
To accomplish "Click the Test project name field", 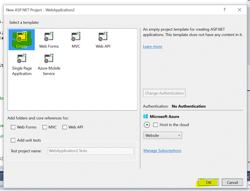I will tap(91, 151).
